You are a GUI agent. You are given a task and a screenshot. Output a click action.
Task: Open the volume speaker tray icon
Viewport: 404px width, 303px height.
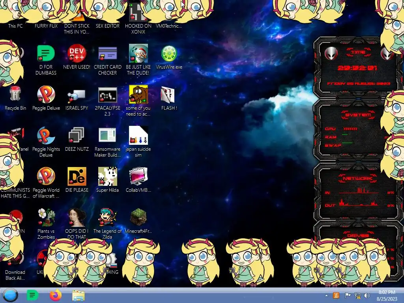(367, 296)
